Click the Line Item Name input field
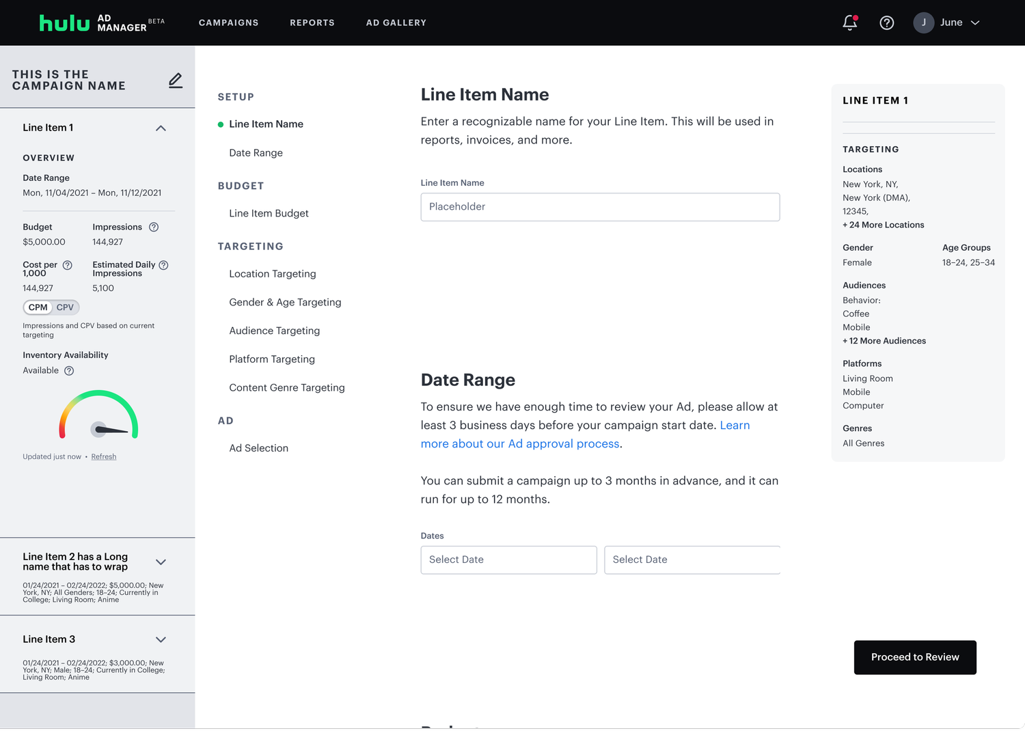The image size is (1025, 733). (599, 207)
